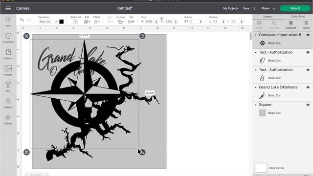Viewport: 313px width, 176px height.
Task: Open the Upload panel
Action: coord(8,117)
